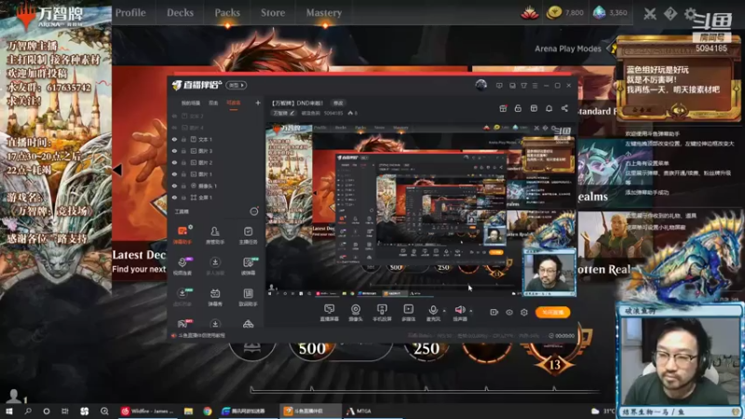Click MTGA gems balance 3,360
This screenshot has height=419, width=745.
[610, 13]
